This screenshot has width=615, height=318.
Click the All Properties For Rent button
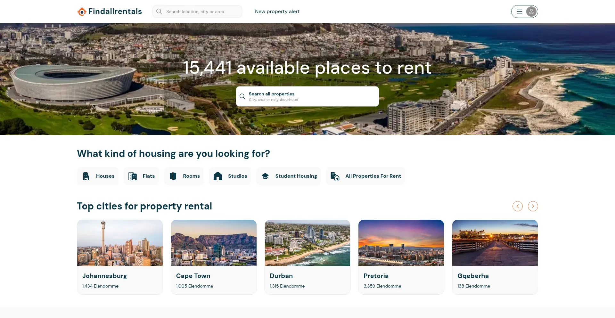pyautogui.click(x=365, y=176)
